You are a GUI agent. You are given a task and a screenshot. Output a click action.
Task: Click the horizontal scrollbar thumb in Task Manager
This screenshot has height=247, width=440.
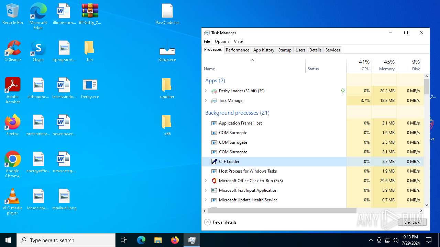point(282,211)
